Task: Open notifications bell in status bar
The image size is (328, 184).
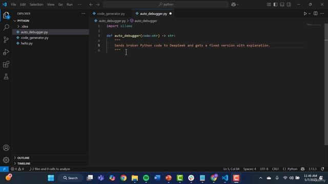Action: (x=322, y=169)
